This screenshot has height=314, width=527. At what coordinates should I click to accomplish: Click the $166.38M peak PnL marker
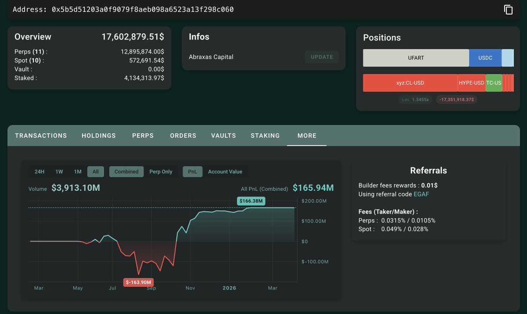coord(251,201)
